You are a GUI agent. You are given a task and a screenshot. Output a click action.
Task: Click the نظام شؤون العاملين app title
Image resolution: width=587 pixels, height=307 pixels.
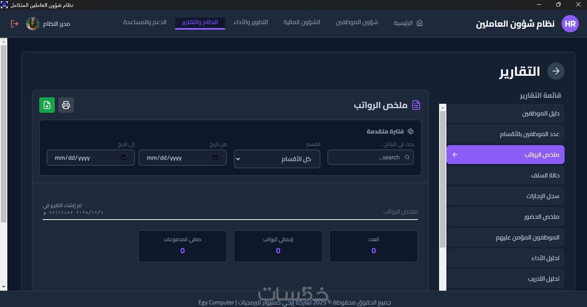tap(515, 24)
